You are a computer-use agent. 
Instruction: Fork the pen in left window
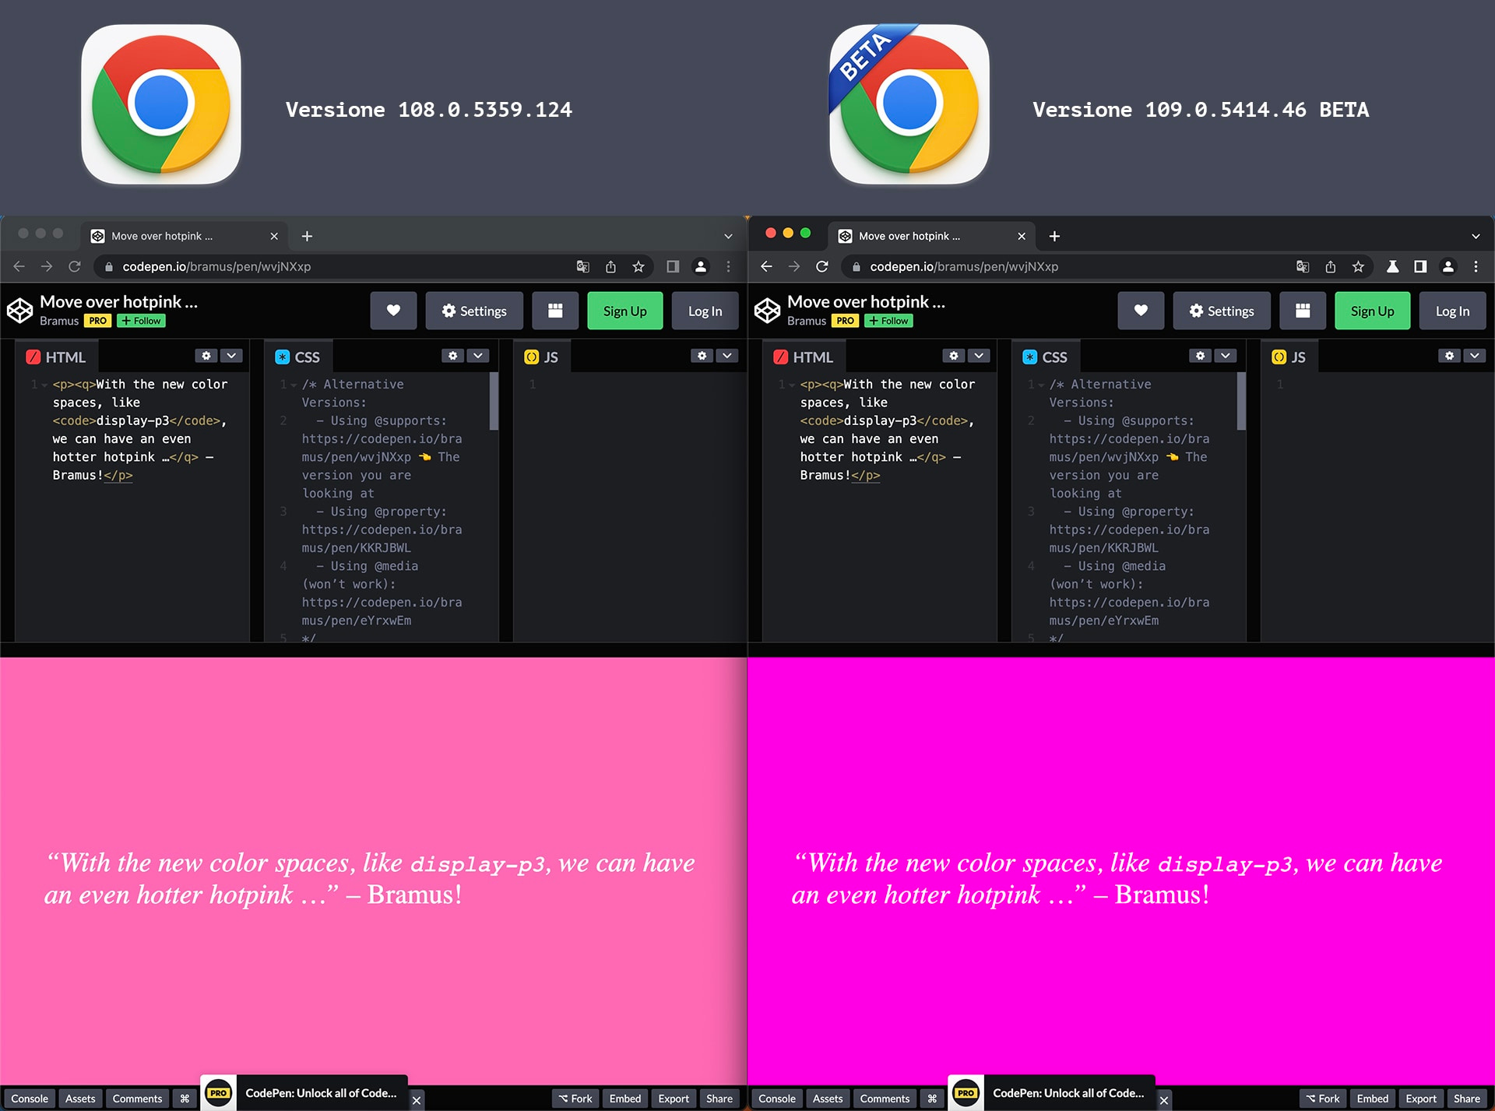575,1099
